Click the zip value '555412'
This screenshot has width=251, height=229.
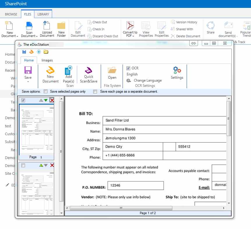tap(184, 147)
